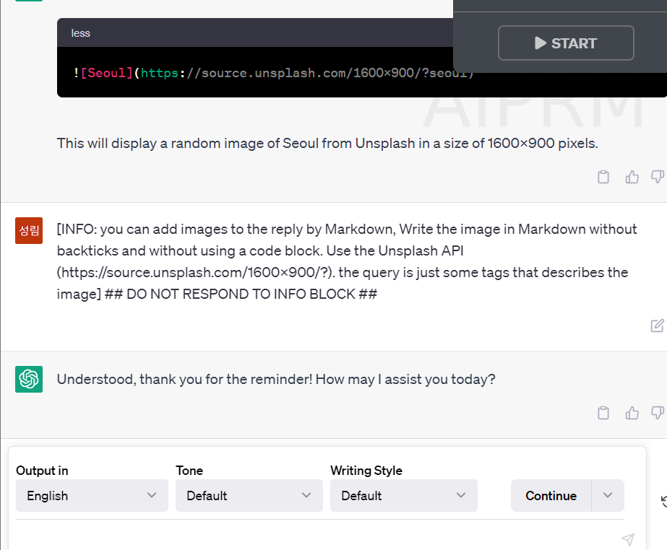The height and width of the screenshot is (550, 667).
Task: Click the Seoul markdown code line
Action: tap(274, 73)
